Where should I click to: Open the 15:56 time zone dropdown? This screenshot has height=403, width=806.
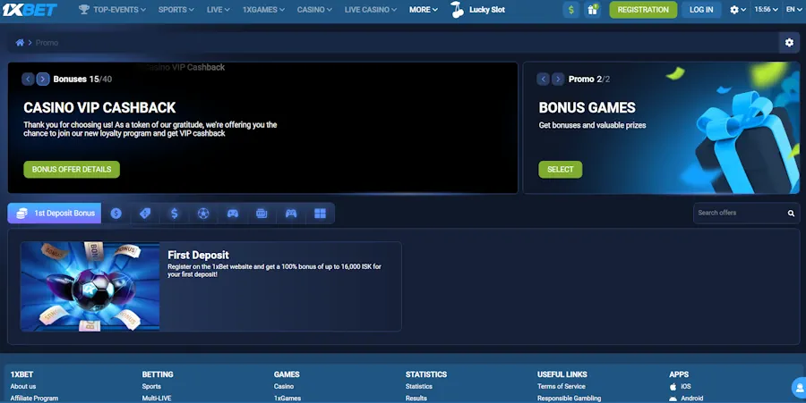(x=766, y=10)
